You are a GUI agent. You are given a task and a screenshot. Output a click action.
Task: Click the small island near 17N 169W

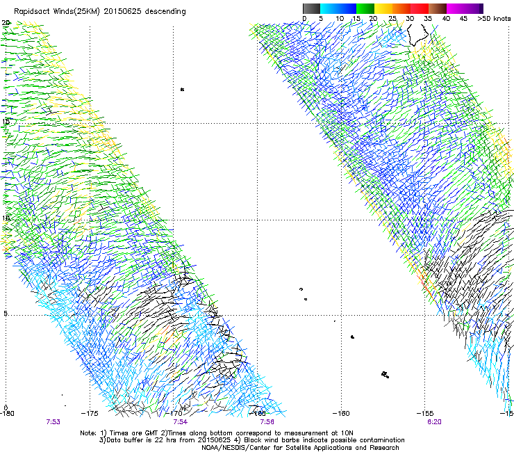point(182,89)
